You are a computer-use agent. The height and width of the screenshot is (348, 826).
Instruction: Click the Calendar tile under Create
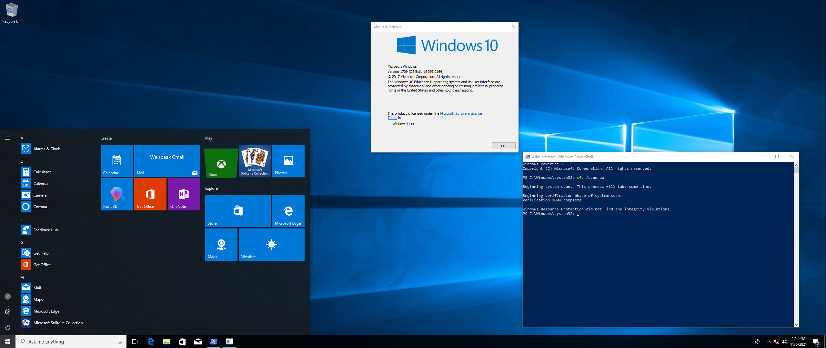pos(117,161)
